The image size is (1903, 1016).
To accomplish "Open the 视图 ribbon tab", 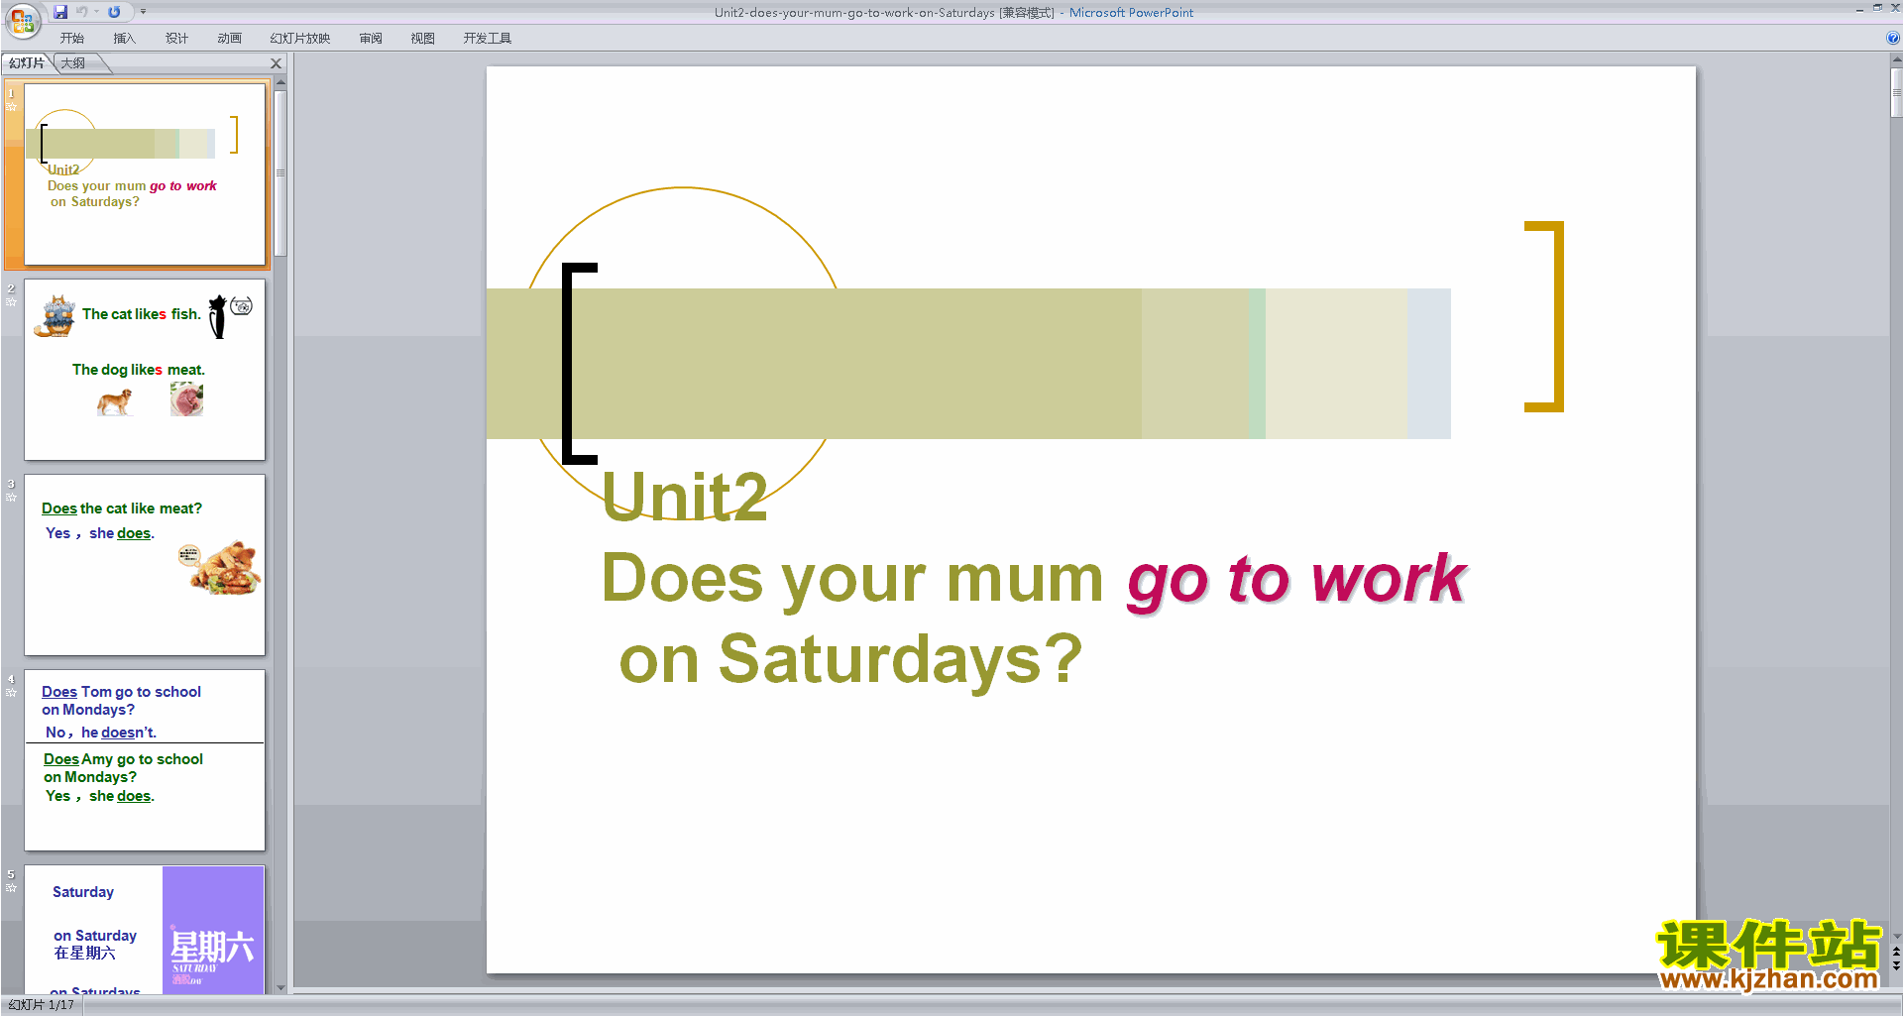I will [x=423, y=39].
